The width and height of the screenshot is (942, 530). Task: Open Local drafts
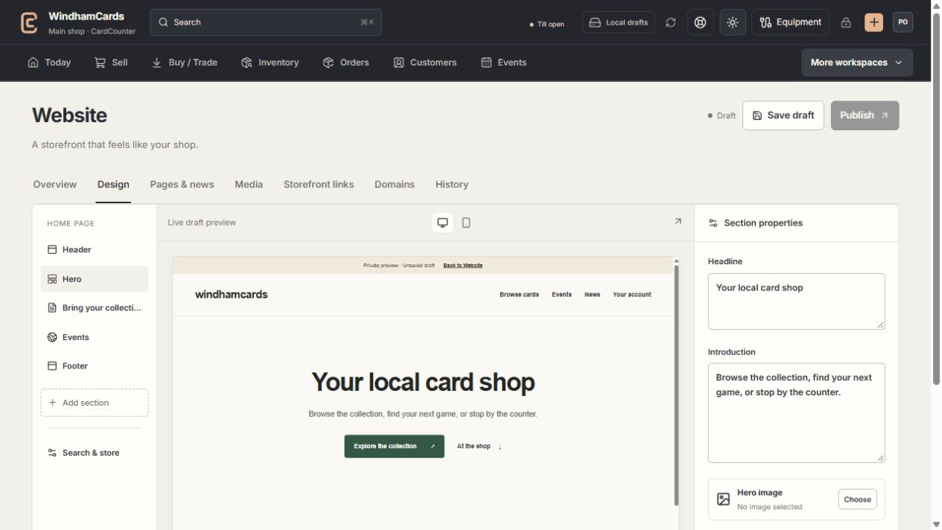coord(618,22)
